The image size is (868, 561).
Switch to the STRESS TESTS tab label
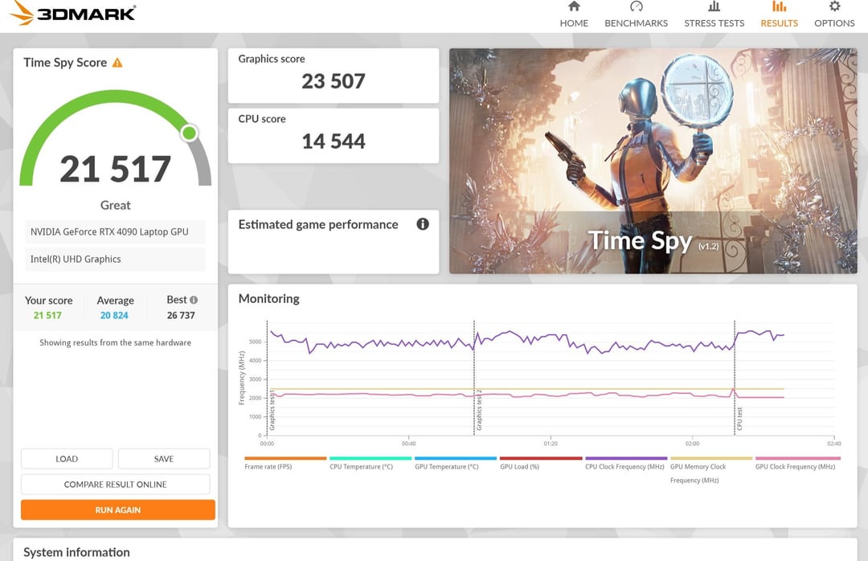(x=714, y=23)
